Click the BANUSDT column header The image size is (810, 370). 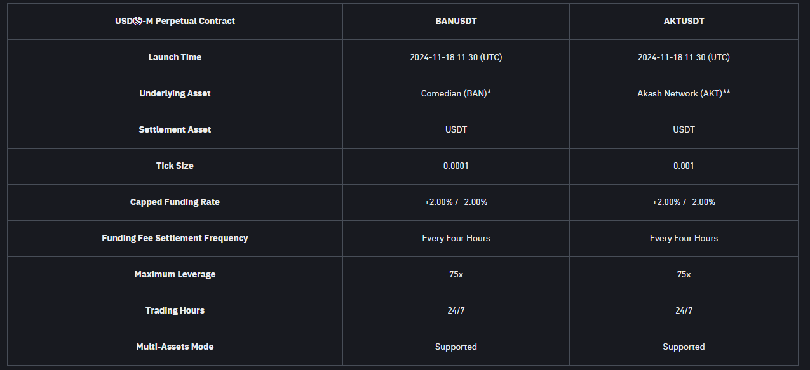tap(456, 21)
